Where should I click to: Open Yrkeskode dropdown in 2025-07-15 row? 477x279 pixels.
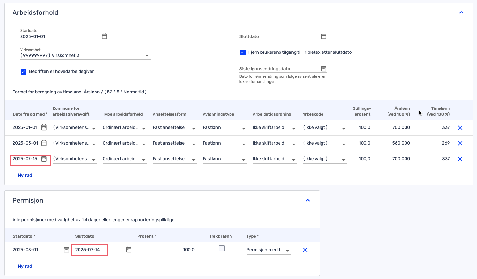tap(325, 159)
